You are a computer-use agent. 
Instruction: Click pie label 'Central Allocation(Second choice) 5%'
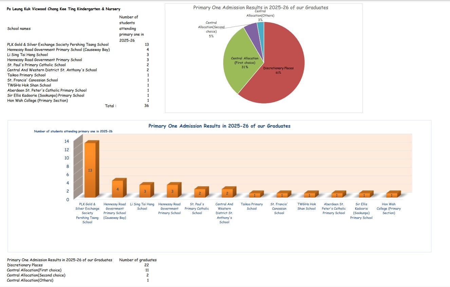(x=211, y=30)
